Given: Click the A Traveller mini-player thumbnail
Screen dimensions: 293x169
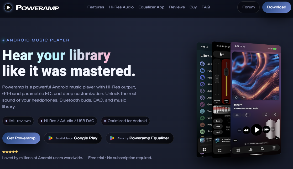Looking at the screenshot, I should point(218,140).
